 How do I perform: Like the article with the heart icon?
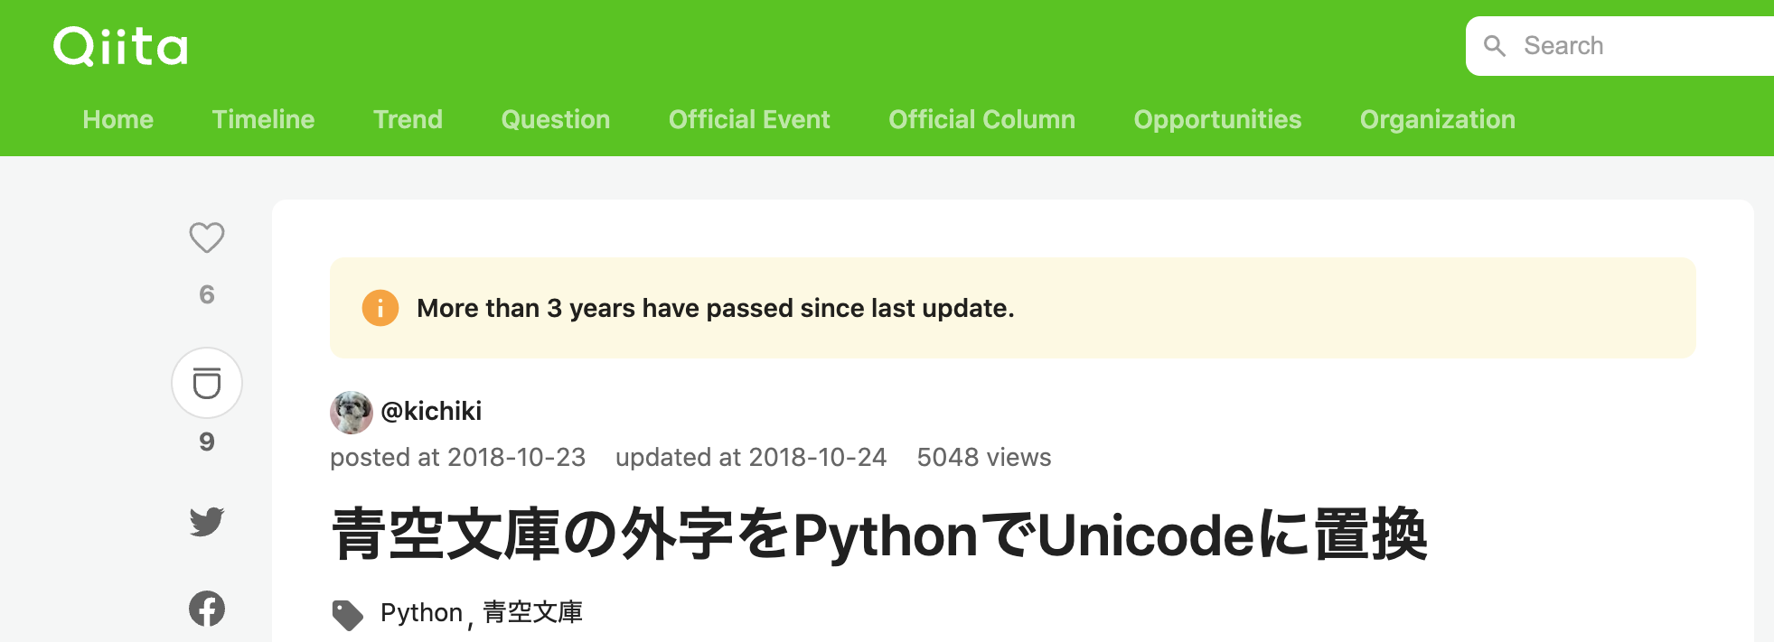[207, 237]
